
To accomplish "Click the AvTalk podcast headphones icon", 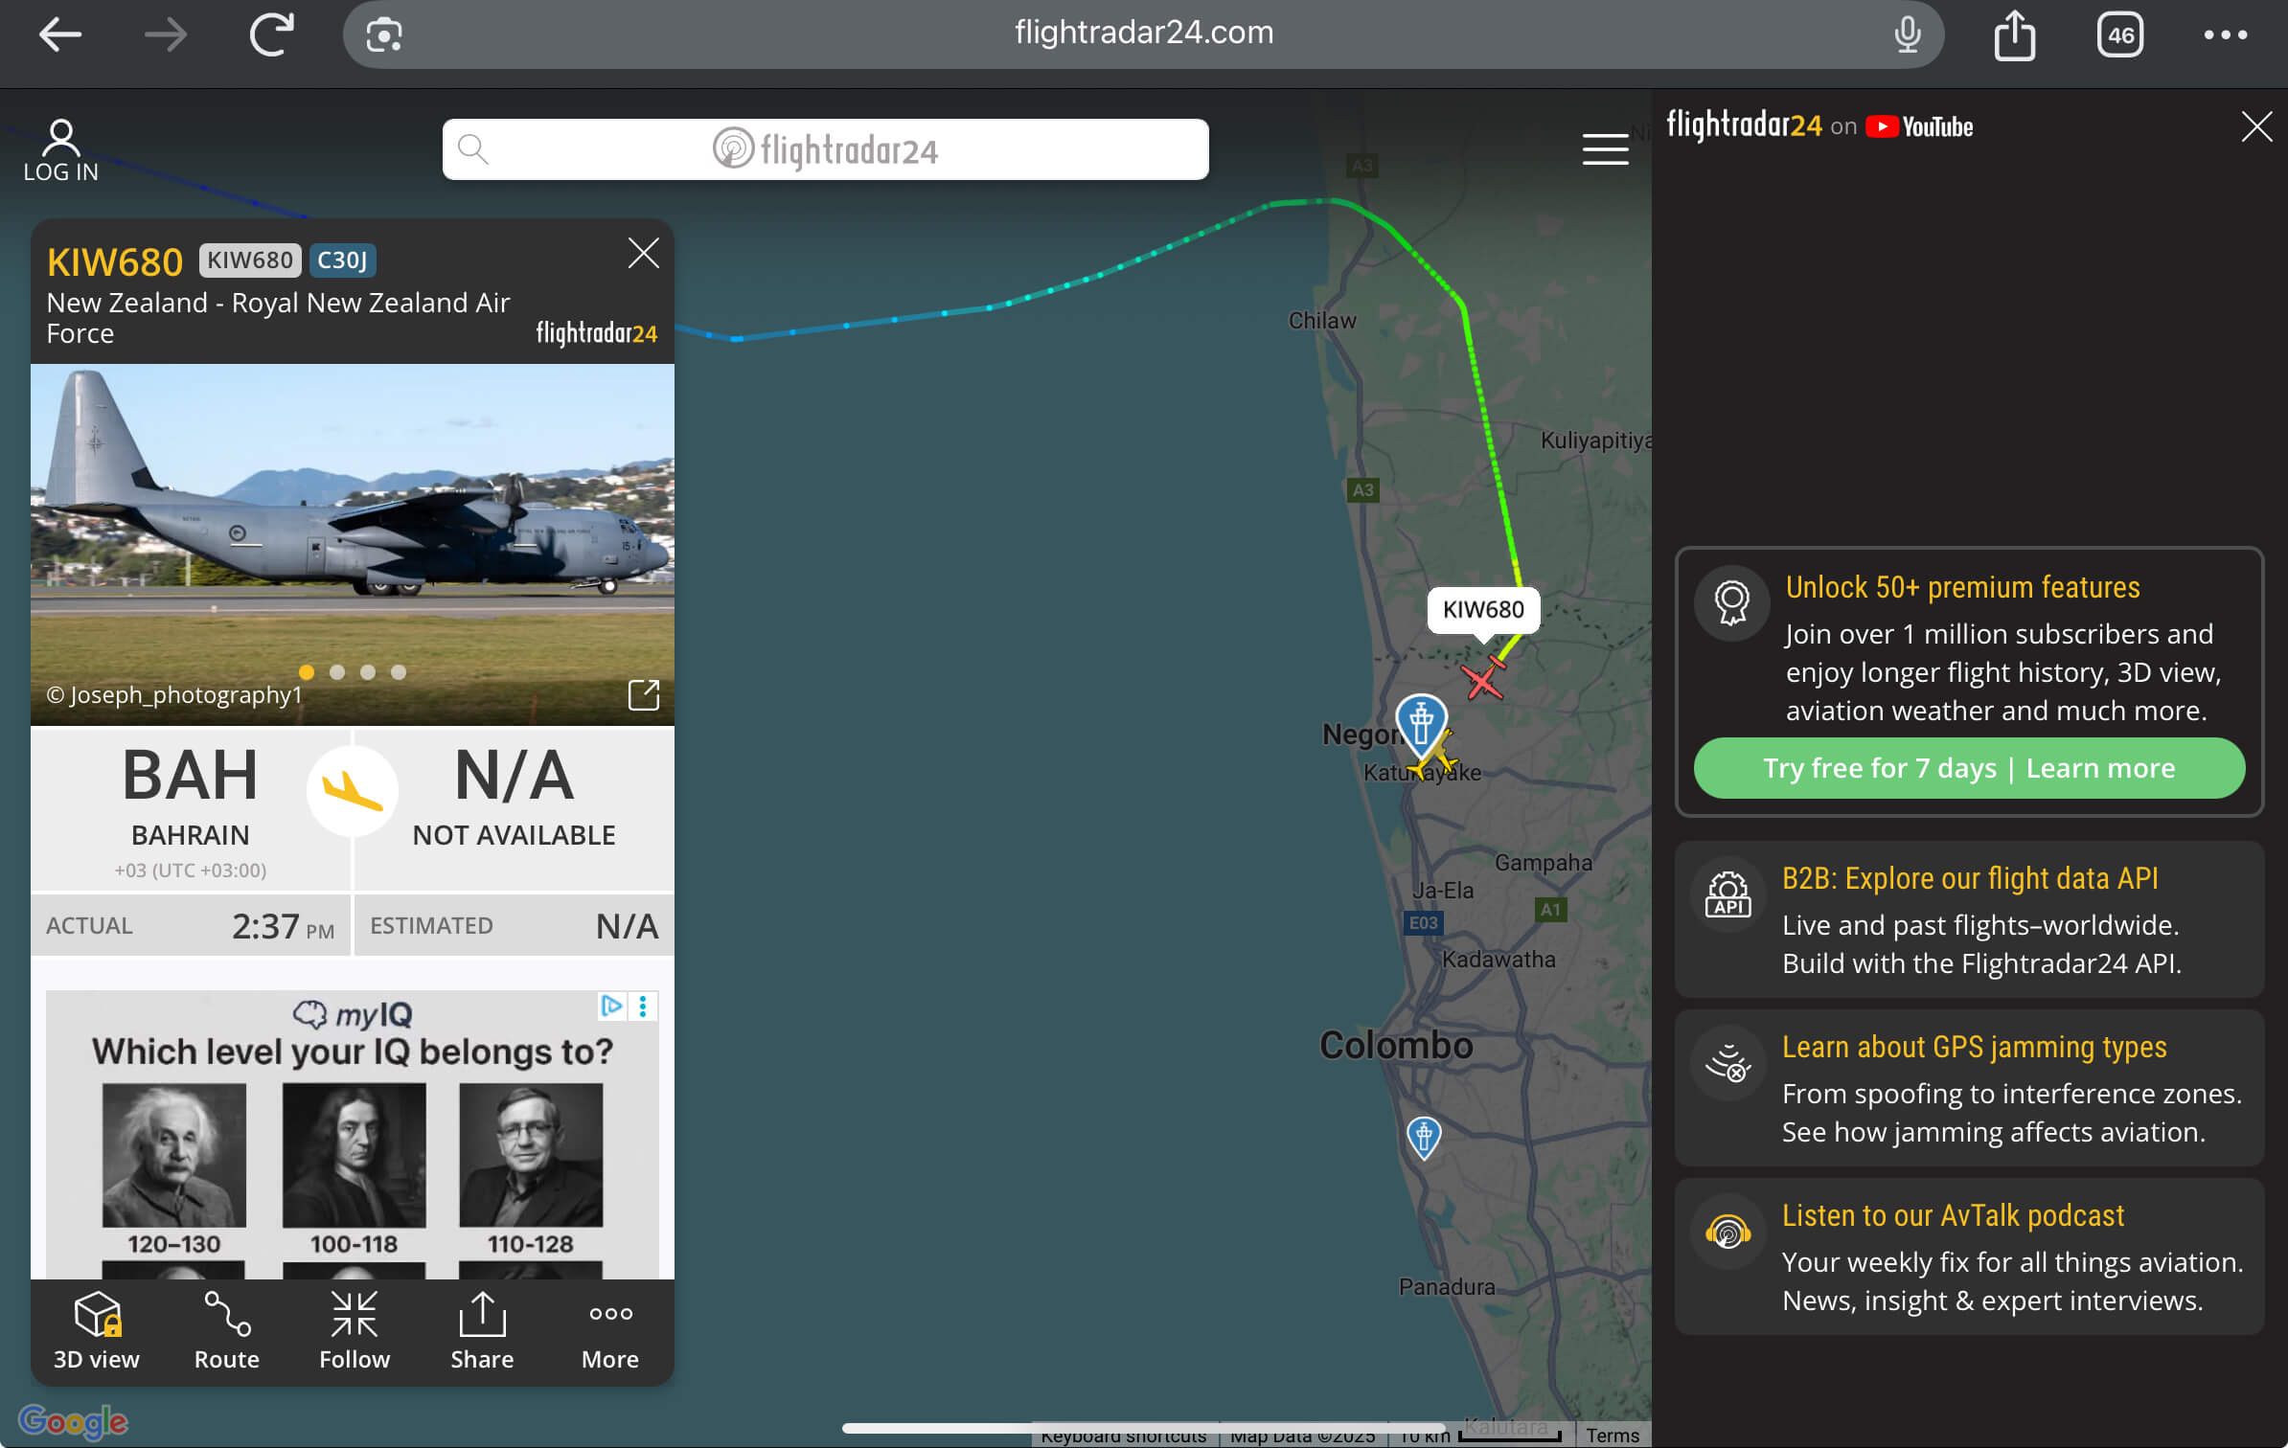I will pos(1727,1232).
